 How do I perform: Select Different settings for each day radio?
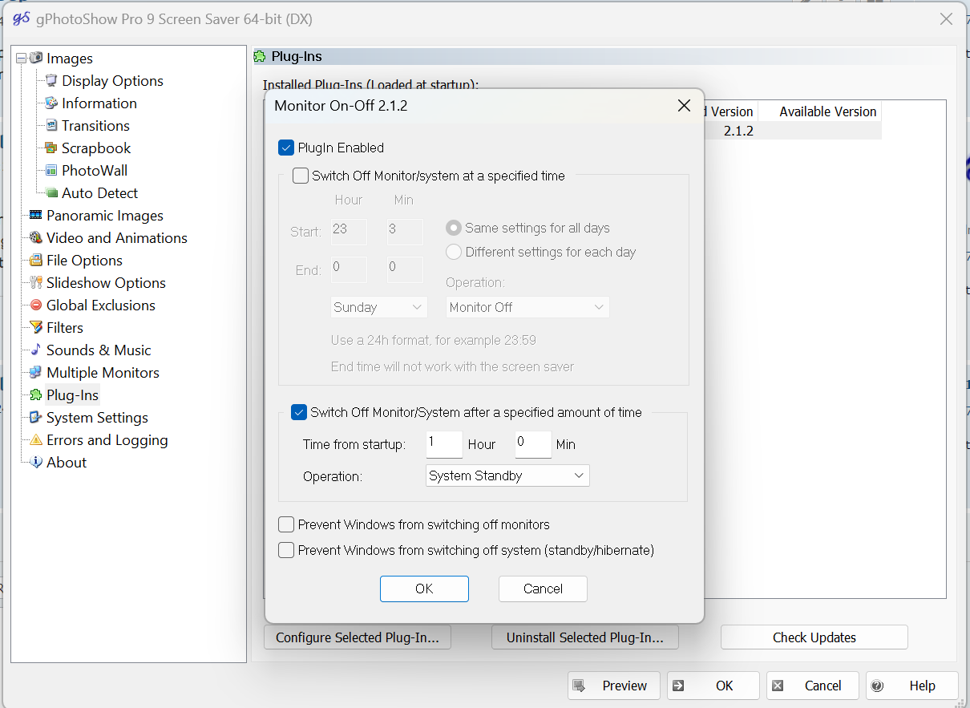454,252
